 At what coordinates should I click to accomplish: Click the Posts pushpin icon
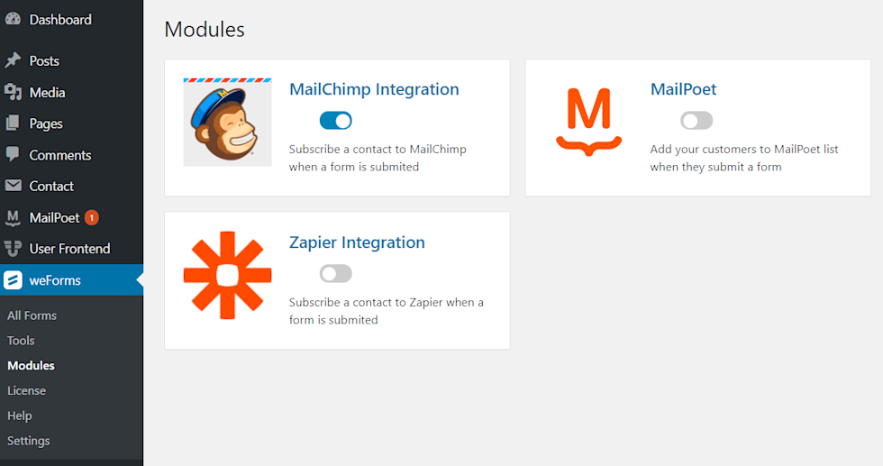[13, 60]
